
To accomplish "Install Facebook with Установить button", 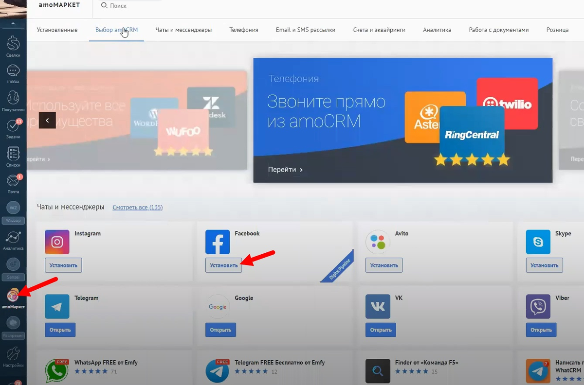I will (224, 265).
